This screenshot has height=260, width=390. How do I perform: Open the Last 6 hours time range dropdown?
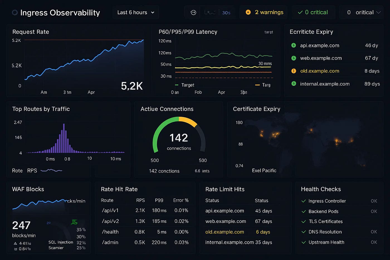pos(136,12)
